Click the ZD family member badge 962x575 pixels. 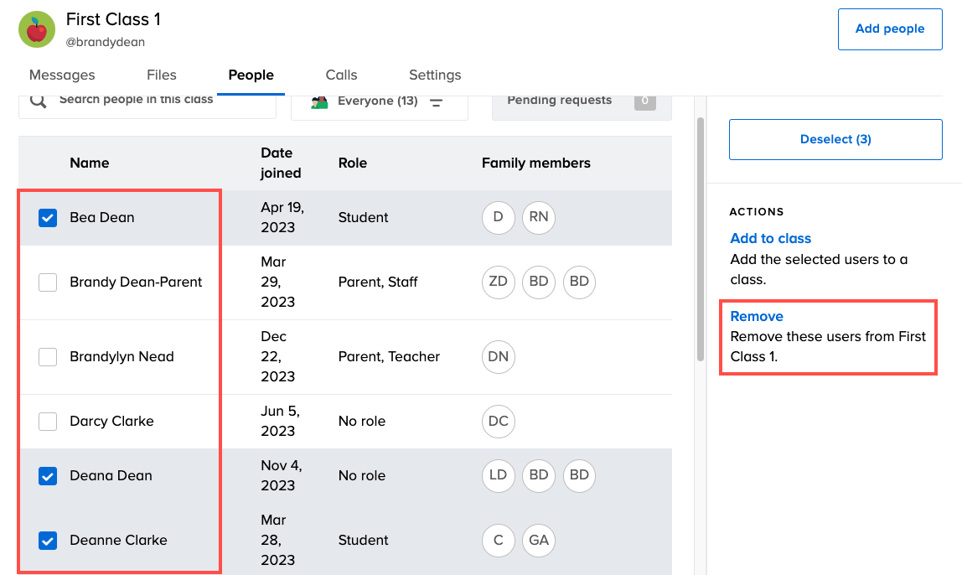[498, 282]
